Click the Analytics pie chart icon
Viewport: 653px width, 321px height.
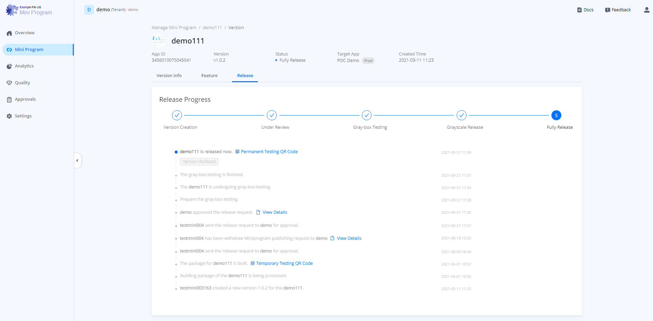(x=9, y=66)
